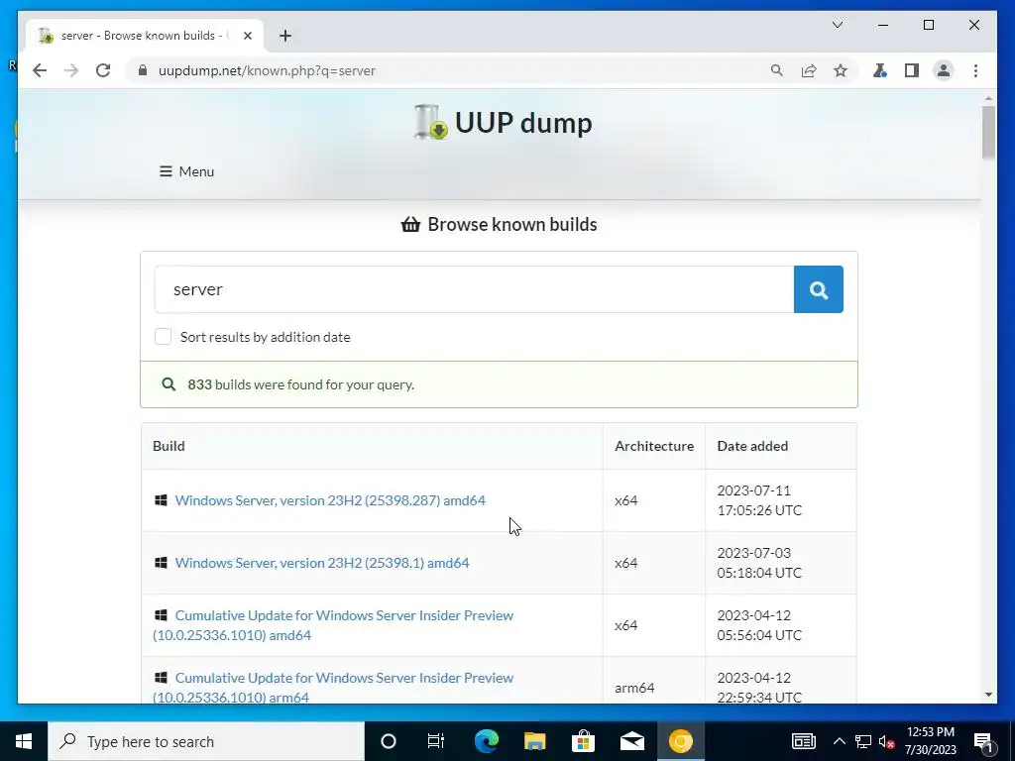Click the 'Architecture' column header

(x=654, y=446)
